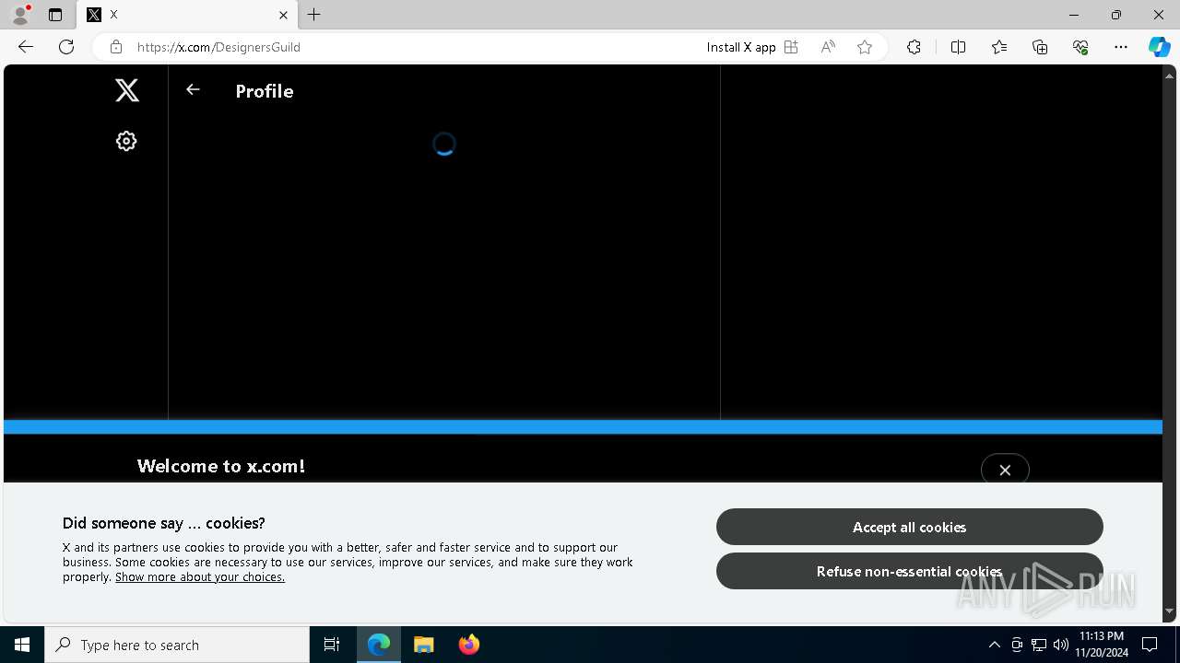Add this page to favorites
The image size is (1180, 663).
(x=865, y=47)
